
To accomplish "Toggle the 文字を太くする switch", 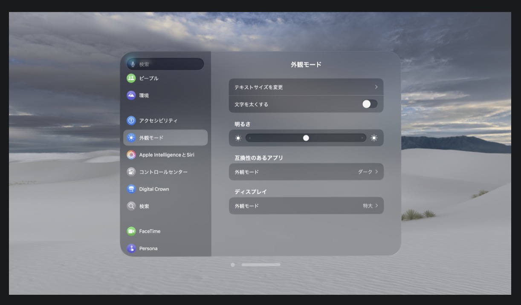I will point(370,104).
